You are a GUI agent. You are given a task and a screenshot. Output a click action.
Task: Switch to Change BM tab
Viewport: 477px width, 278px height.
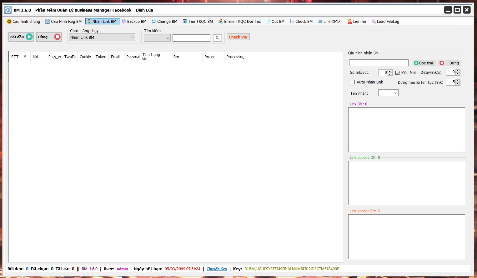165,21
